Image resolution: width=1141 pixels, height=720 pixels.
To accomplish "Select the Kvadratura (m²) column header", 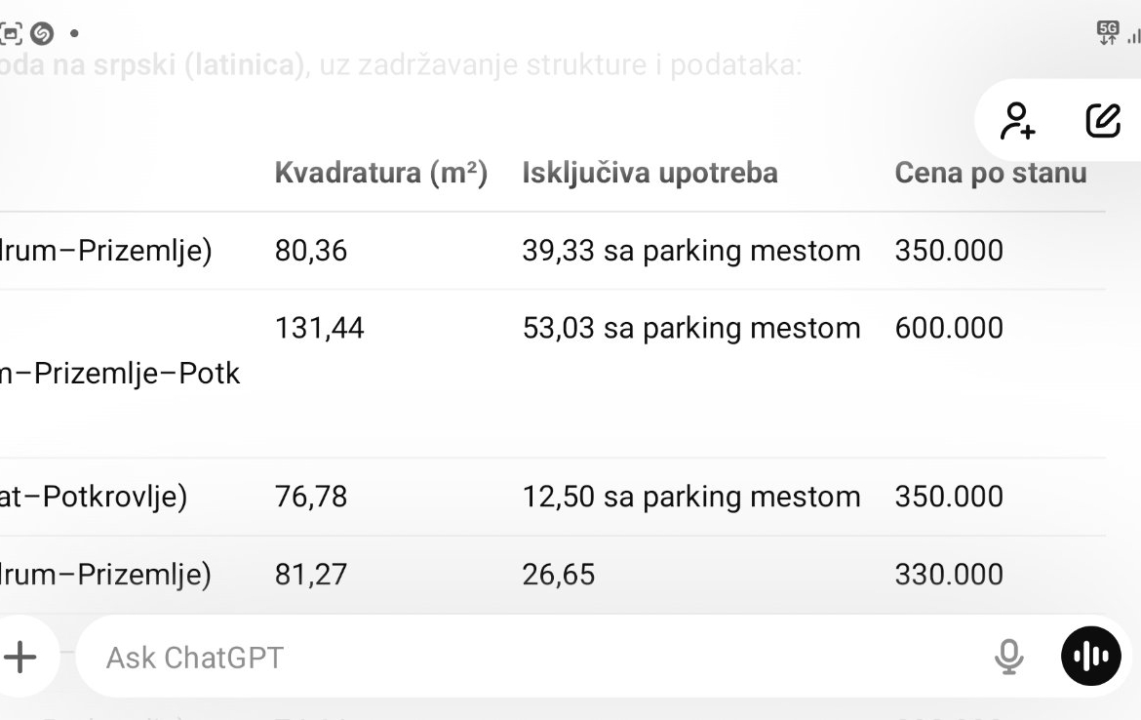I will 380,174.
